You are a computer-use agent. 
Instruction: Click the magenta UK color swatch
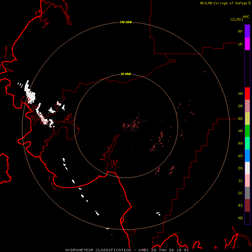247,44
